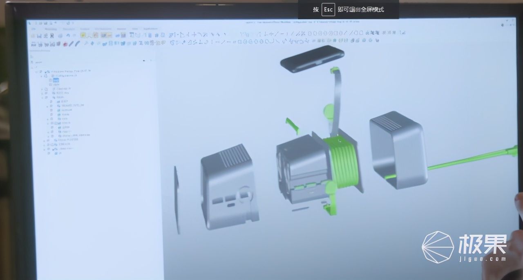Screen dimensions: 523x280
Task: Select the yellow highlighted tool icon in first toolbar row
Action: coord(83,35)
